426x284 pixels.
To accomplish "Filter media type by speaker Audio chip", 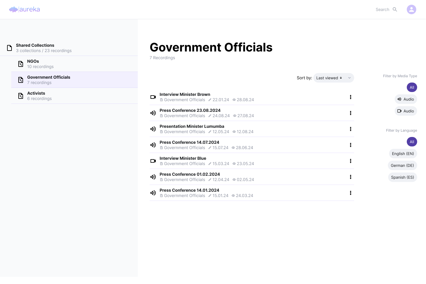I will pos(406,99).
